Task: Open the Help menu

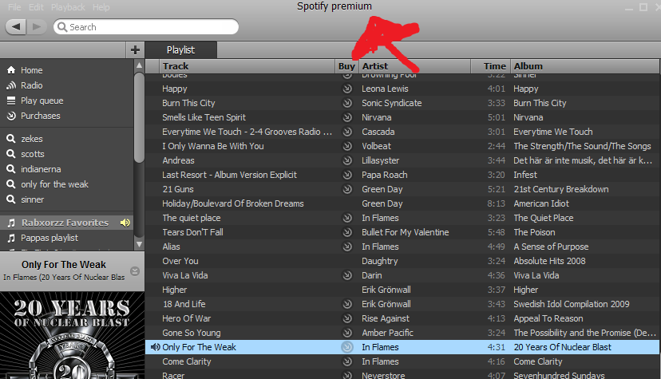Action: pos(101,7)
